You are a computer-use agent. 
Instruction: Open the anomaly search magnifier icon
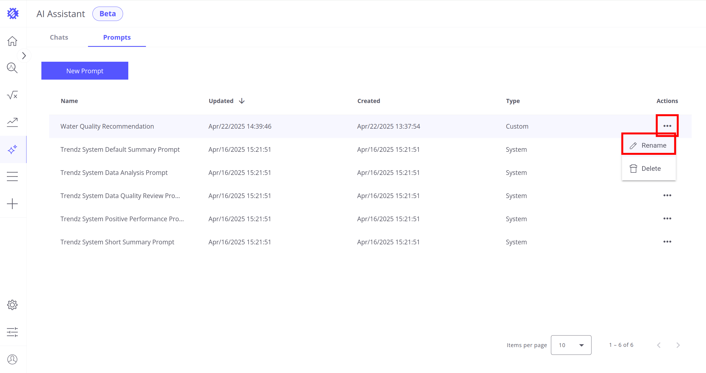click(x=12, y=68)
